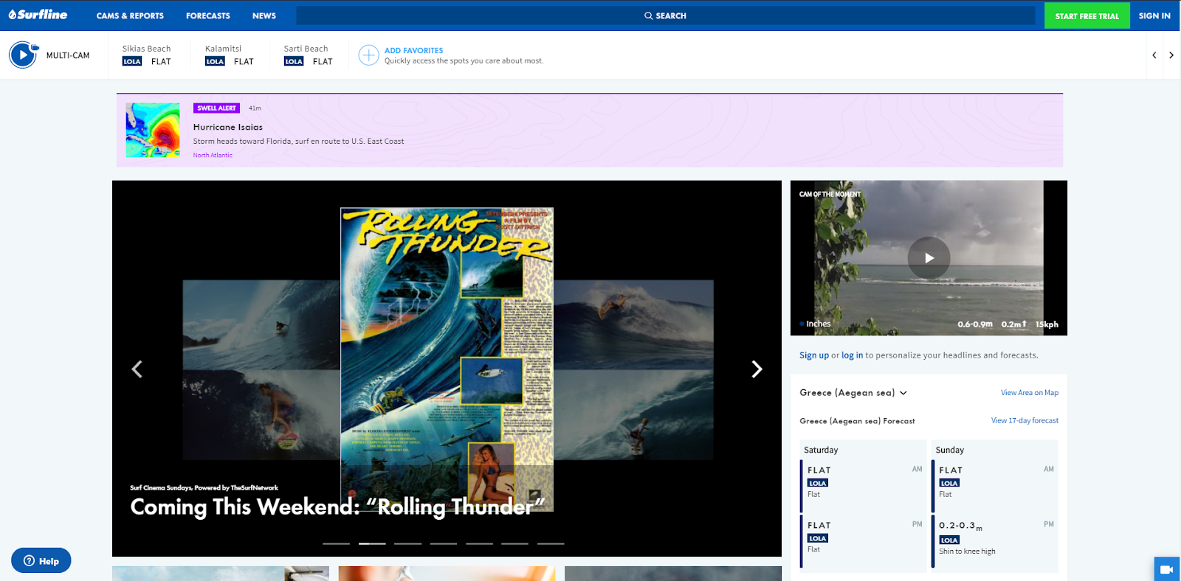This screenshot has height=581, width=1181.
Task: Click the Sunday forecast heading
Action: (950, 450)
